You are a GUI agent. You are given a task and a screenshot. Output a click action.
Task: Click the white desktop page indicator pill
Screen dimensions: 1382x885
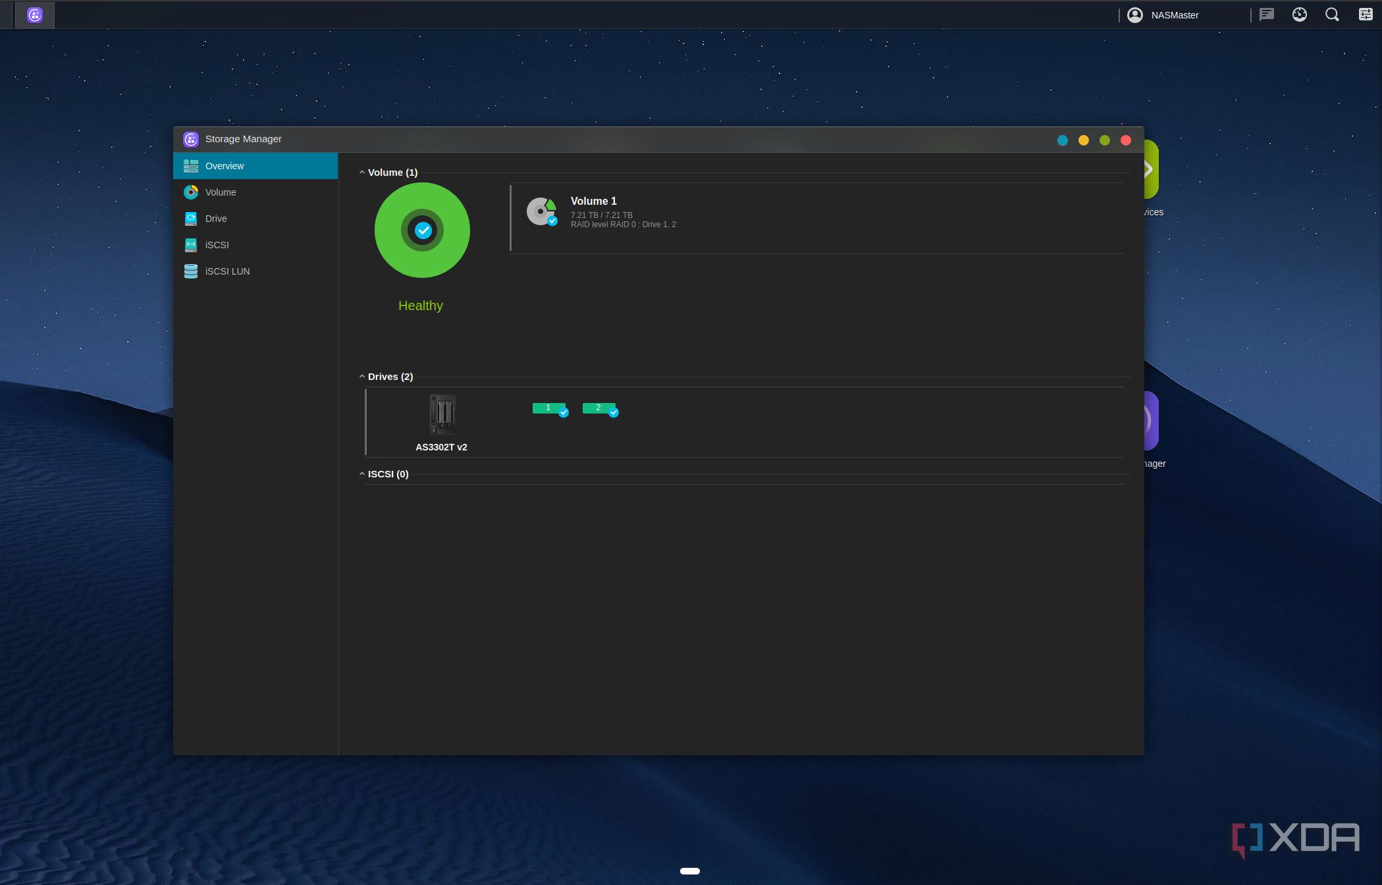click(690, 871)
